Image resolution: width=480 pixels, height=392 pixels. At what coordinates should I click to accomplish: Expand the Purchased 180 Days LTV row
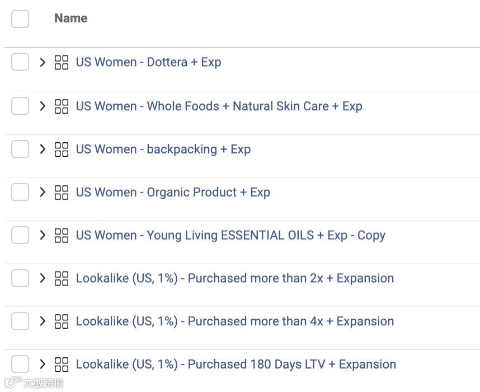pos(43,365)
